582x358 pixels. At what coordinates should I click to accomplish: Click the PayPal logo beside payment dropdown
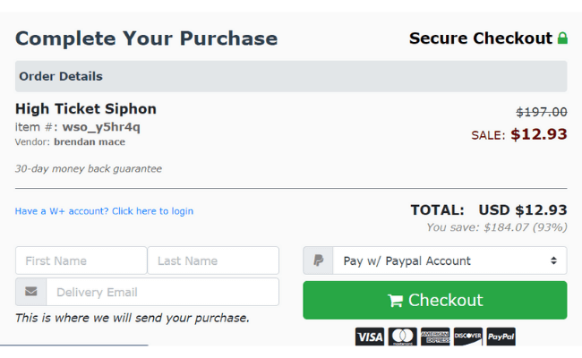(318, 260)
